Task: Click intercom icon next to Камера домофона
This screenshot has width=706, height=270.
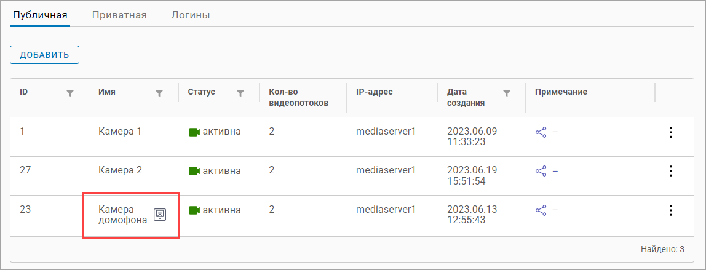Action: pyautogui.click(x=160, y=215)
